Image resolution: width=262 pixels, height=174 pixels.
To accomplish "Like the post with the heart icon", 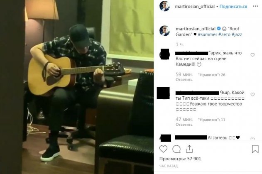I will 163,149.
